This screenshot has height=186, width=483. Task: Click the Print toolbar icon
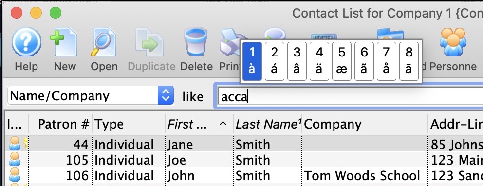229,42
